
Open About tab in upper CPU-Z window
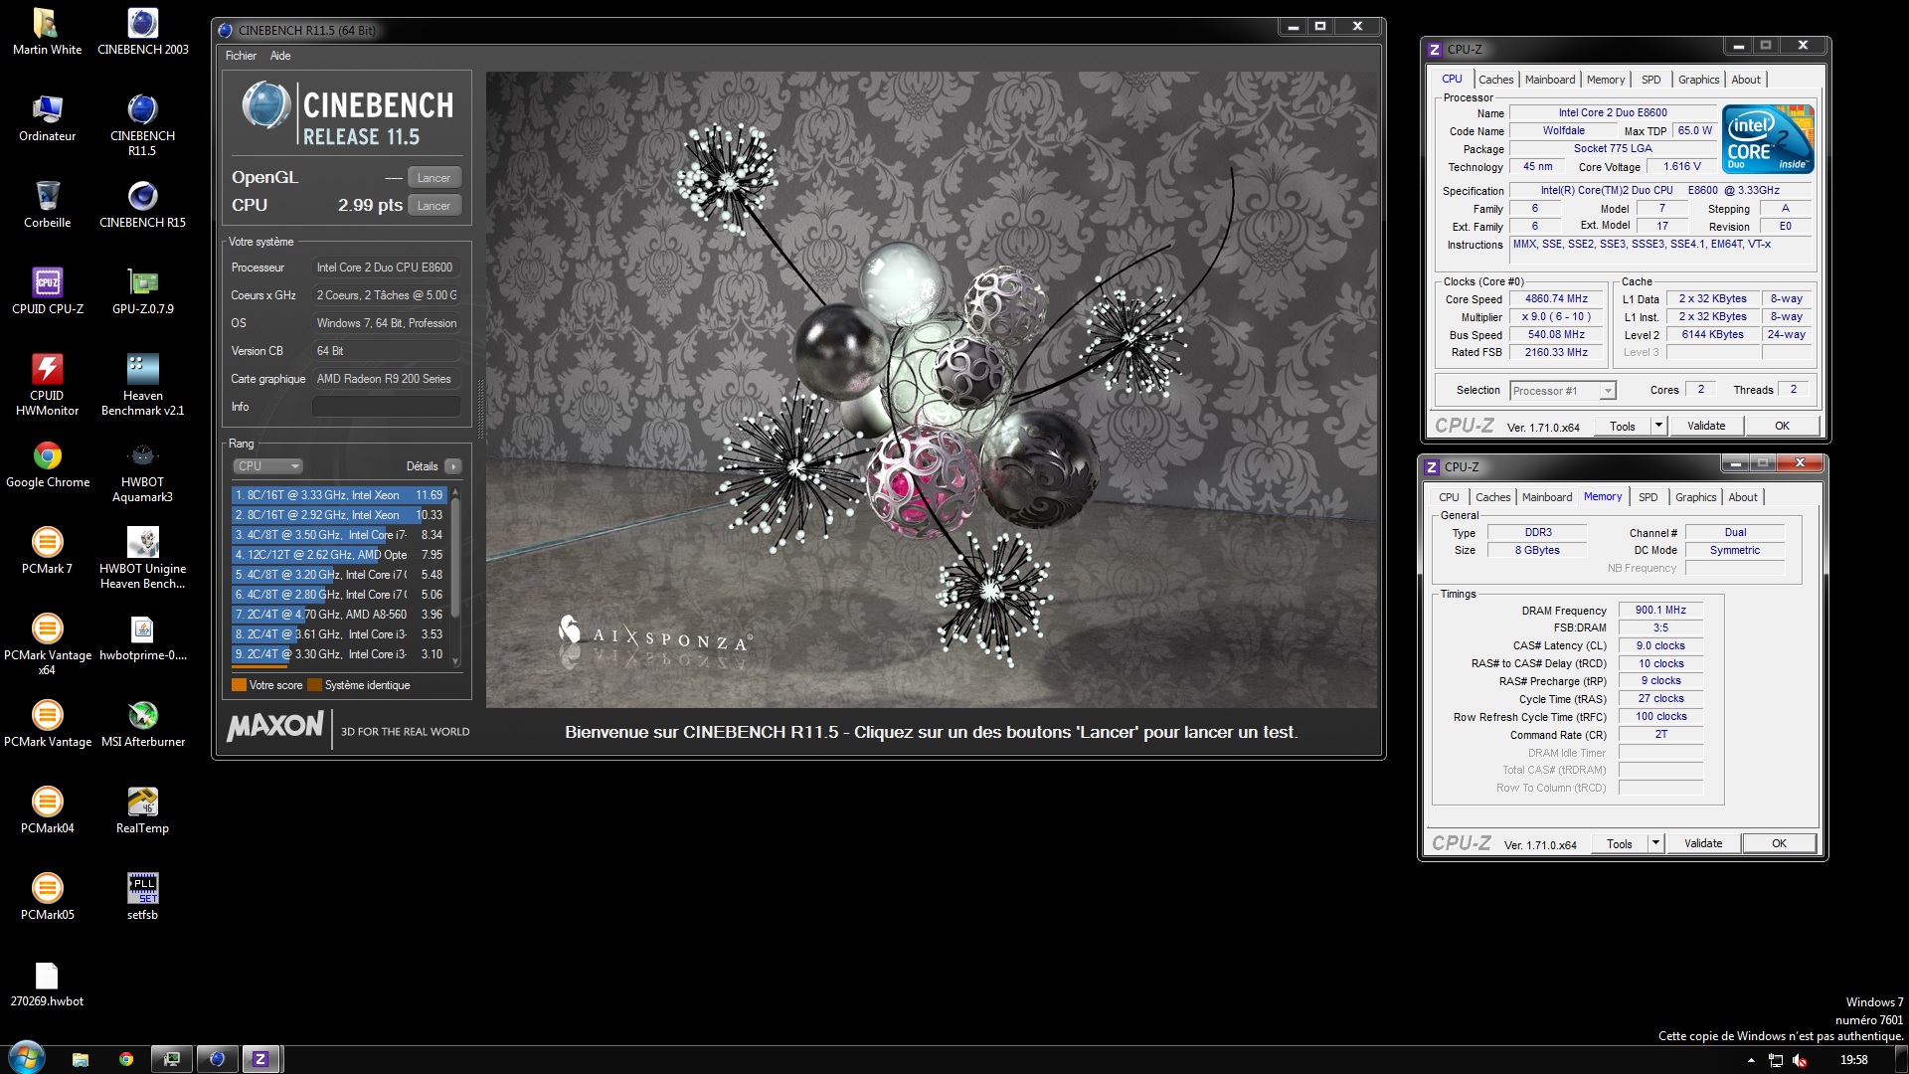pos(1746,80)
